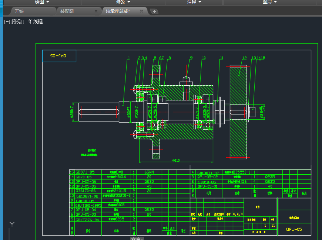322x240 pixels.
Task: Open the [-] viewport controls menu
Action: click(7, 22)
